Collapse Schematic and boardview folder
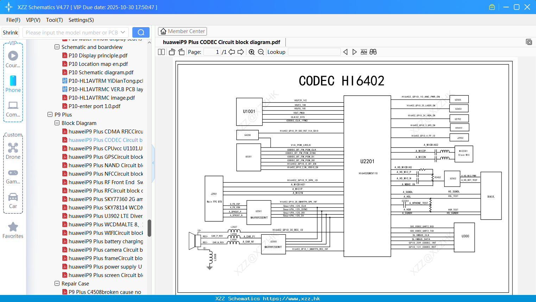This screenshot has height=302, width=536. 57,47
